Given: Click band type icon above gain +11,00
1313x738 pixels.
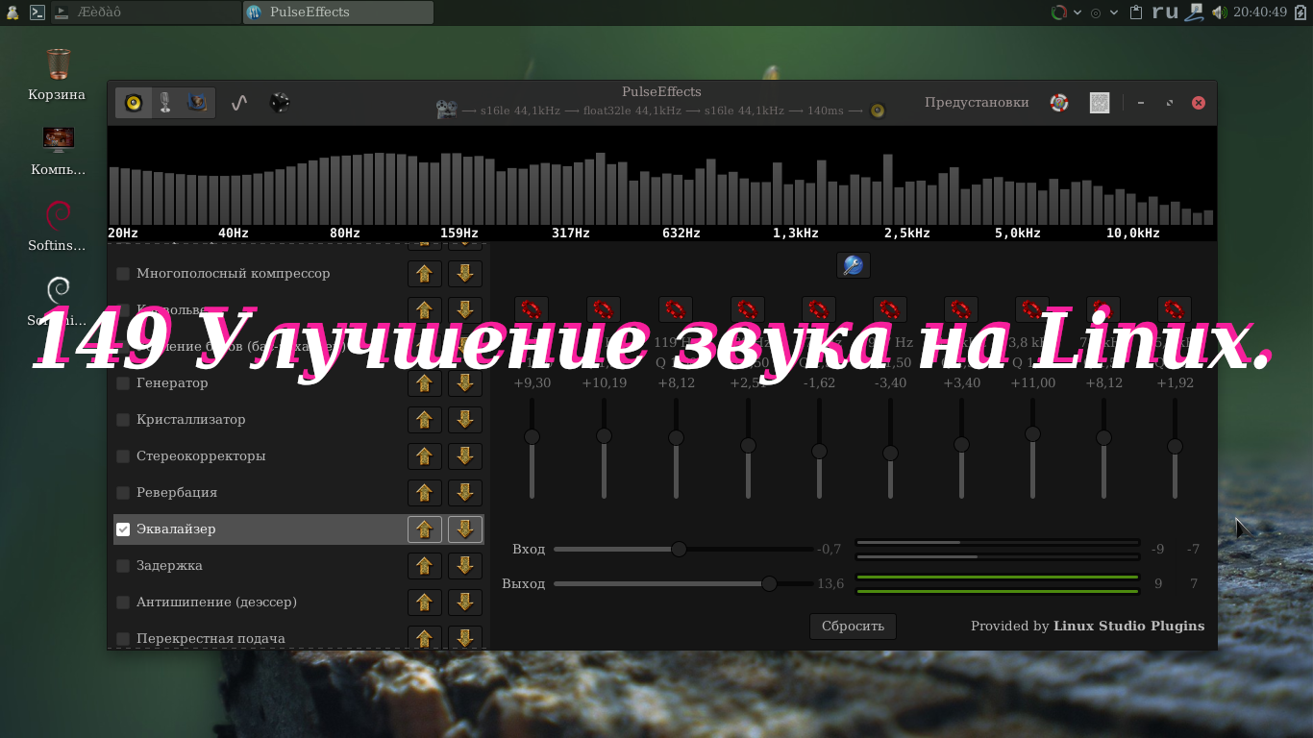Looking at the screenshot, I should (1032, 308).
